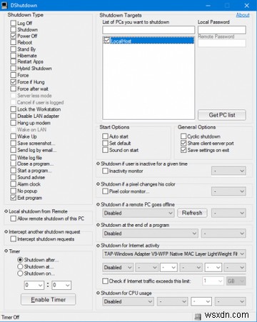Open the timer hours dropdown

(x=34, y=285)
